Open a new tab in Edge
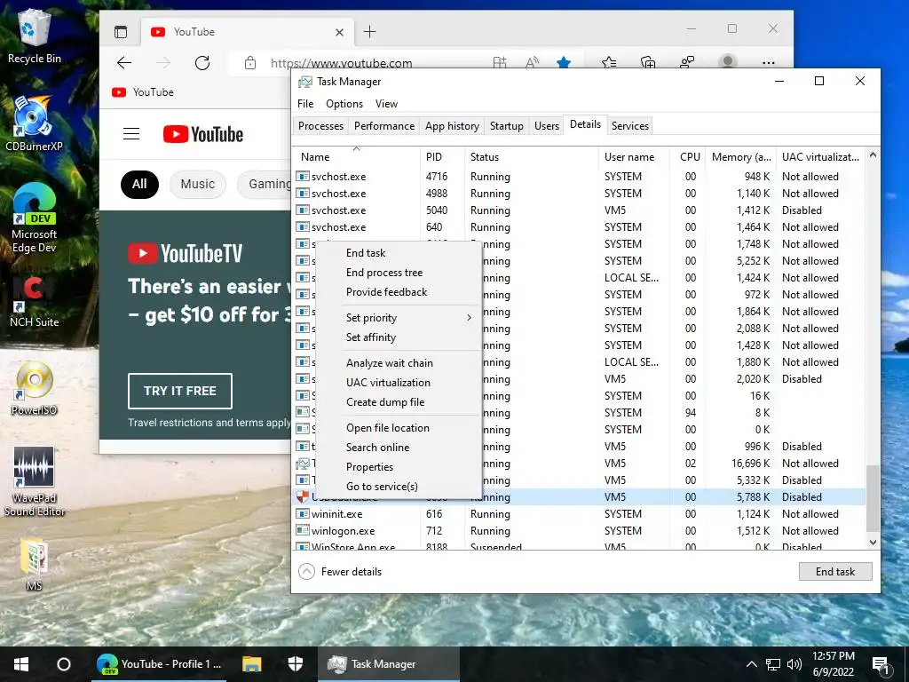 click(x=370, y=32)
